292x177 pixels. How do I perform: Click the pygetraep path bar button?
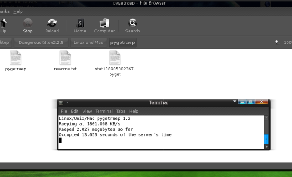point(123,43)
